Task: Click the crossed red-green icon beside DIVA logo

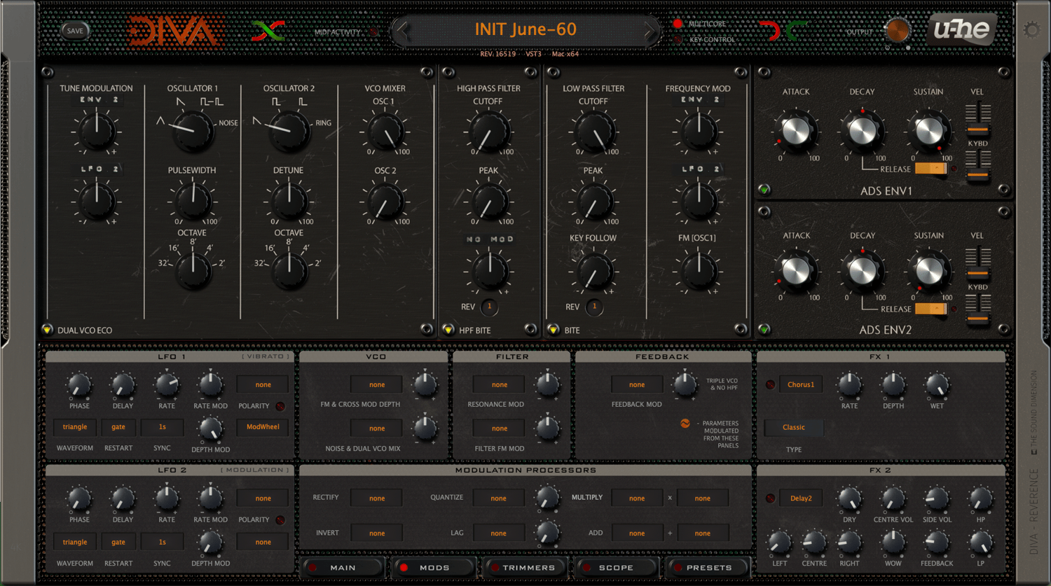Action: pos(268,31)
